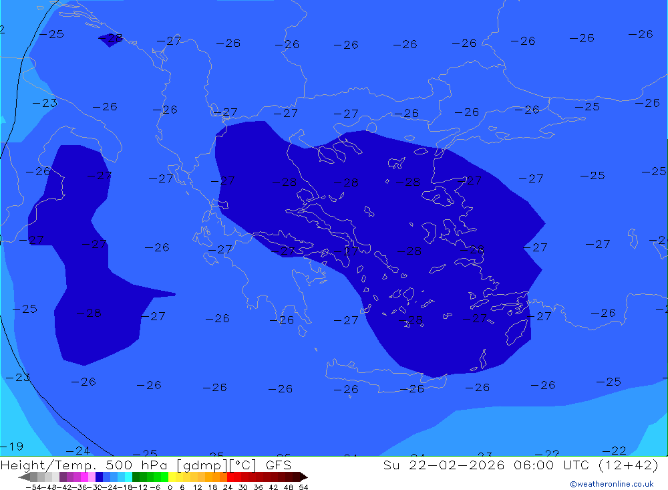668x490 pixels.
Task: Click the 54 legend scale label
Action: (x=303, y=487)
